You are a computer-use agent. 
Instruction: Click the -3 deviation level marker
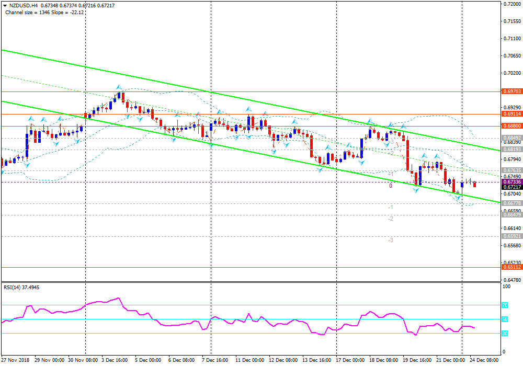pyautogui.click(x=391, y=240)
